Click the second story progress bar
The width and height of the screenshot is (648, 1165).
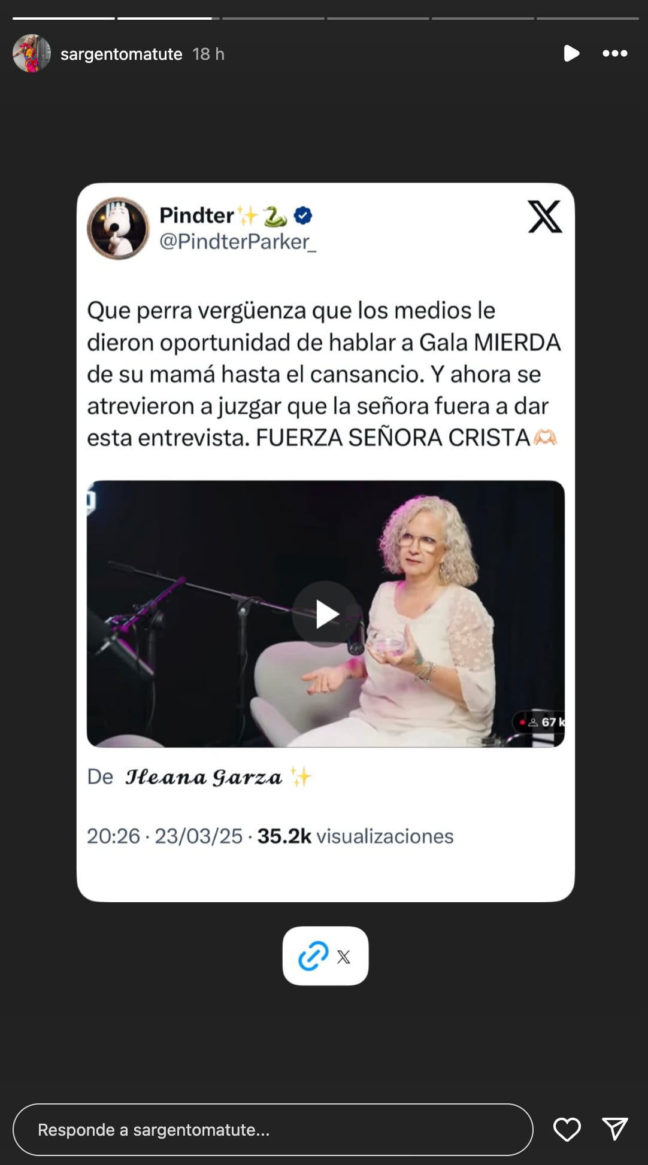(x=168, y=19)
